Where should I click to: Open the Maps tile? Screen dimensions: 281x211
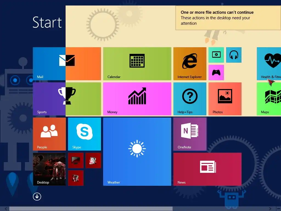[x=269, y=99]
